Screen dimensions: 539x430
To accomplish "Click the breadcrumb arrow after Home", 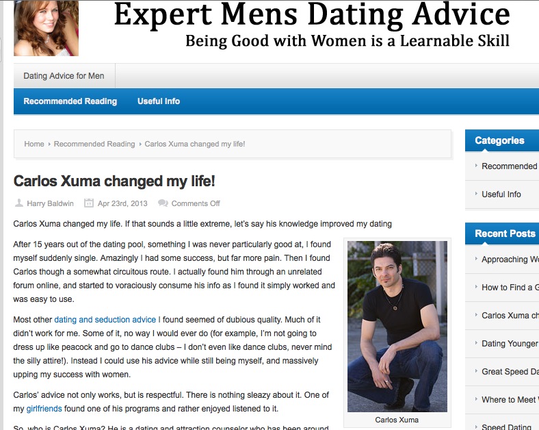I will pyautogui.click(x=49, y=144).
